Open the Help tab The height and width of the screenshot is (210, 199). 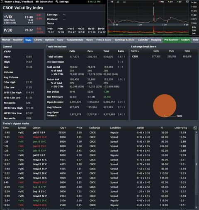click(195, 40)
